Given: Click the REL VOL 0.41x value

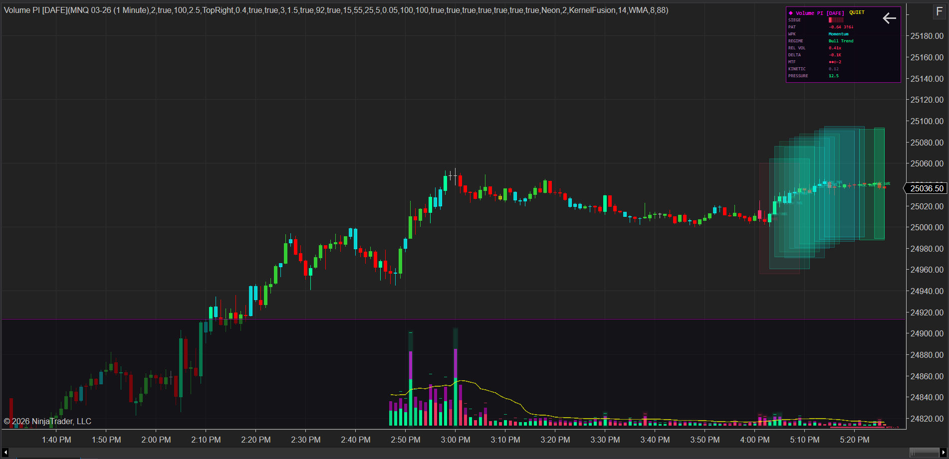Looking at the screenshot, I should pos(835,48).
